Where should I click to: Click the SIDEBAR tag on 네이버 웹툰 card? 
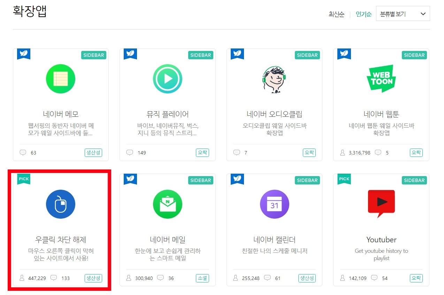point(414,55)
